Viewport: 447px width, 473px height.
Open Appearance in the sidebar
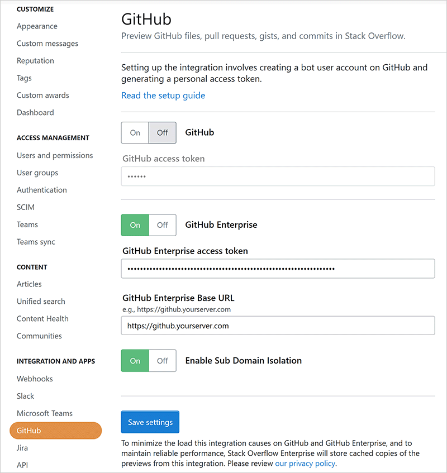37,26
